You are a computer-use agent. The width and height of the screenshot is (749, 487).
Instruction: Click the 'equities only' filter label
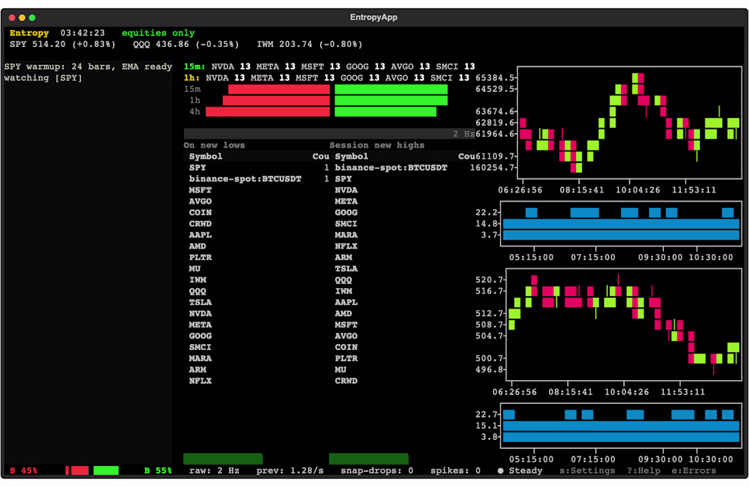click(x=158, y=33)
